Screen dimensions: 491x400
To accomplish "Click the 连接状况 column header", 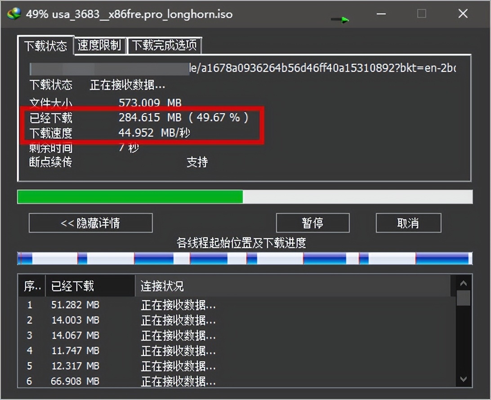I will coord(293,286).
